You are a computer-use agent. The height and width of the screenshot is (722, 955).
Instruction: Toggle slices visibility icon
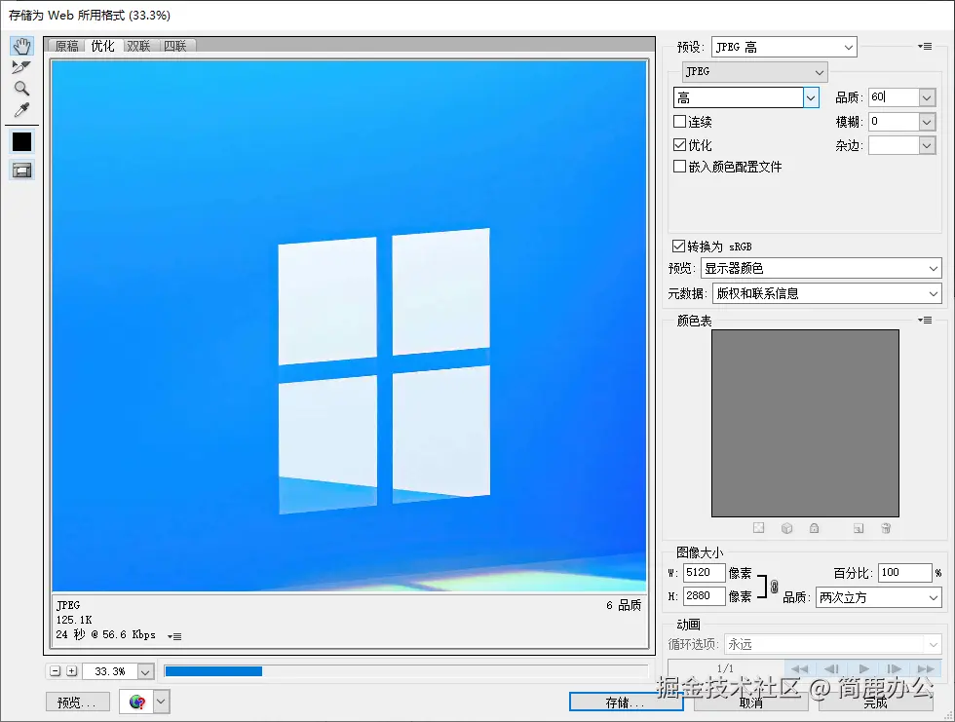pyautogui.click(x=21, y=171)
